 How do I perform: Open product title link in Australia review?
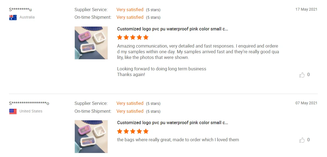pyautogui.click(x=173, y=29)
